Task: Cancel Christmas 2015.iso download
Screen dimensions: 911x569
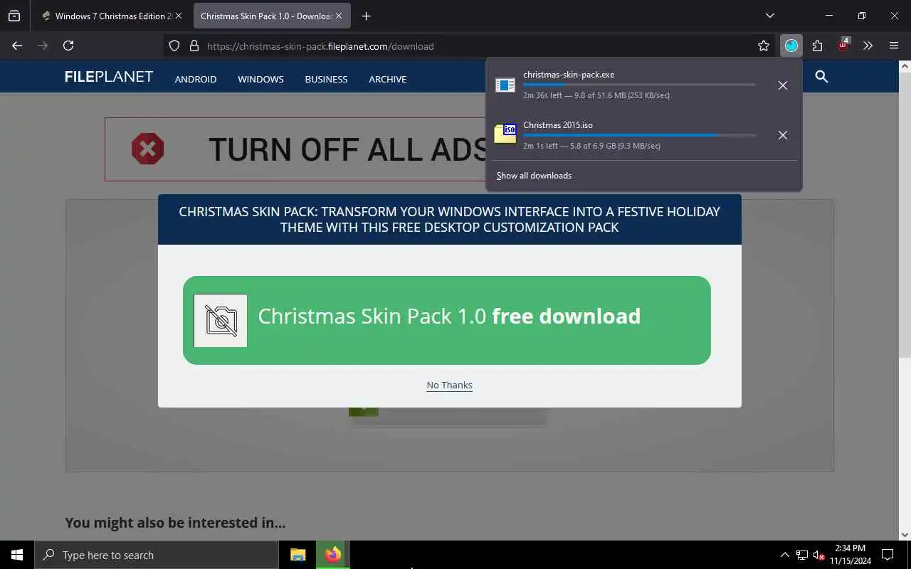Action: tap(782, 135)
